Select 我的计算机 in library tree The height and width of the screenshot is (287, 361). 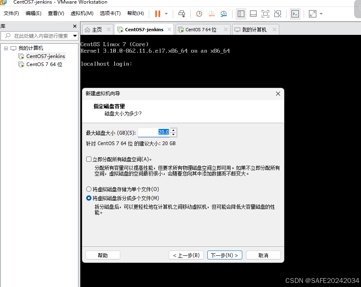click(x=30, y=48)
